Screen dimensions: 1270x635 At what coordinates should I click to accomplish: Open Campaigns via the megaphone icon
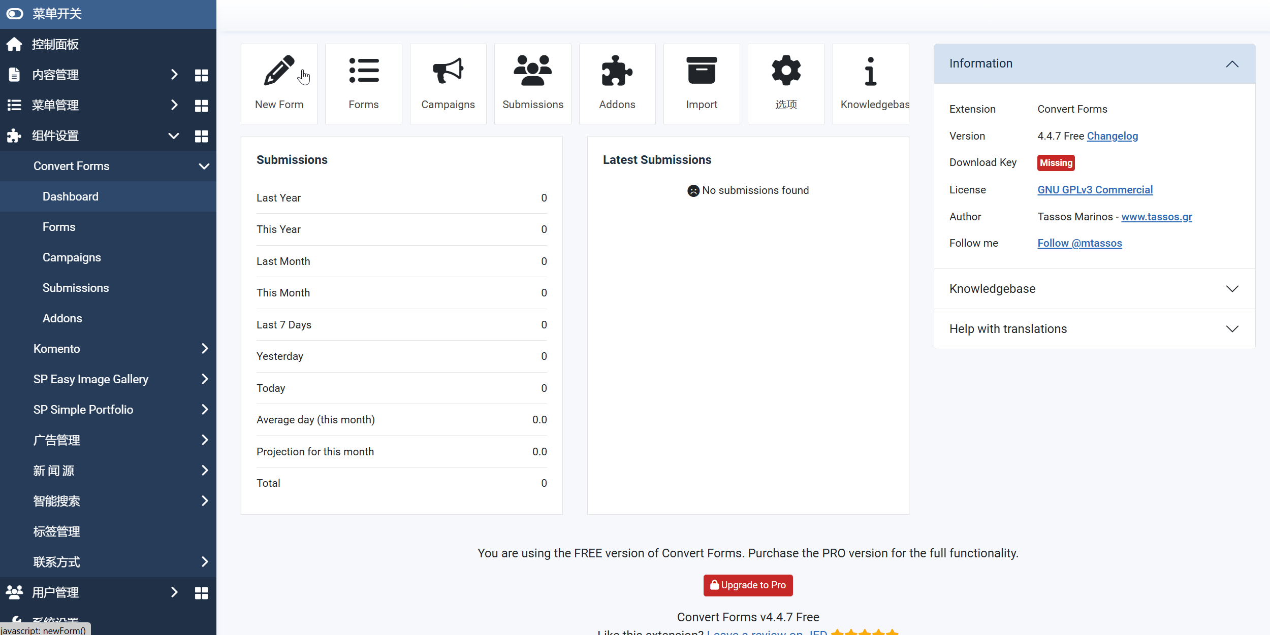click(448, 71)
